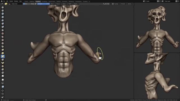
Task: Open the Remesh dropdown
Action: click(123, 4)
